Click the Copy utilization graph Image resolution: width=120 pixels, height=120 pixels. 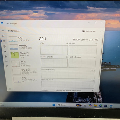coord(83,50)
